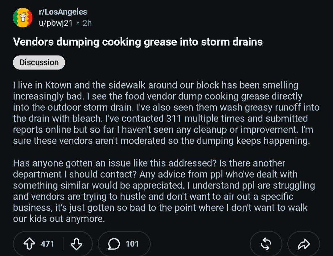Click the paragraph starting 'Has anyone gotten an issue'

click(164, 191)
